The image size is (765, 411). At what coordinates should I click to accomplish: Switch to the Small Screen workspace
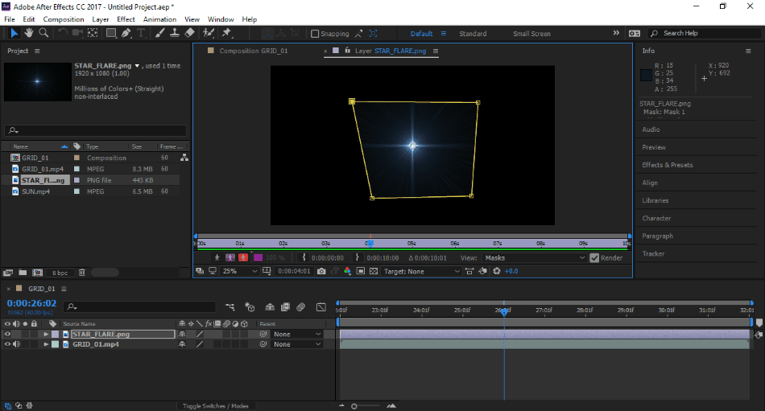coord(531,34)
